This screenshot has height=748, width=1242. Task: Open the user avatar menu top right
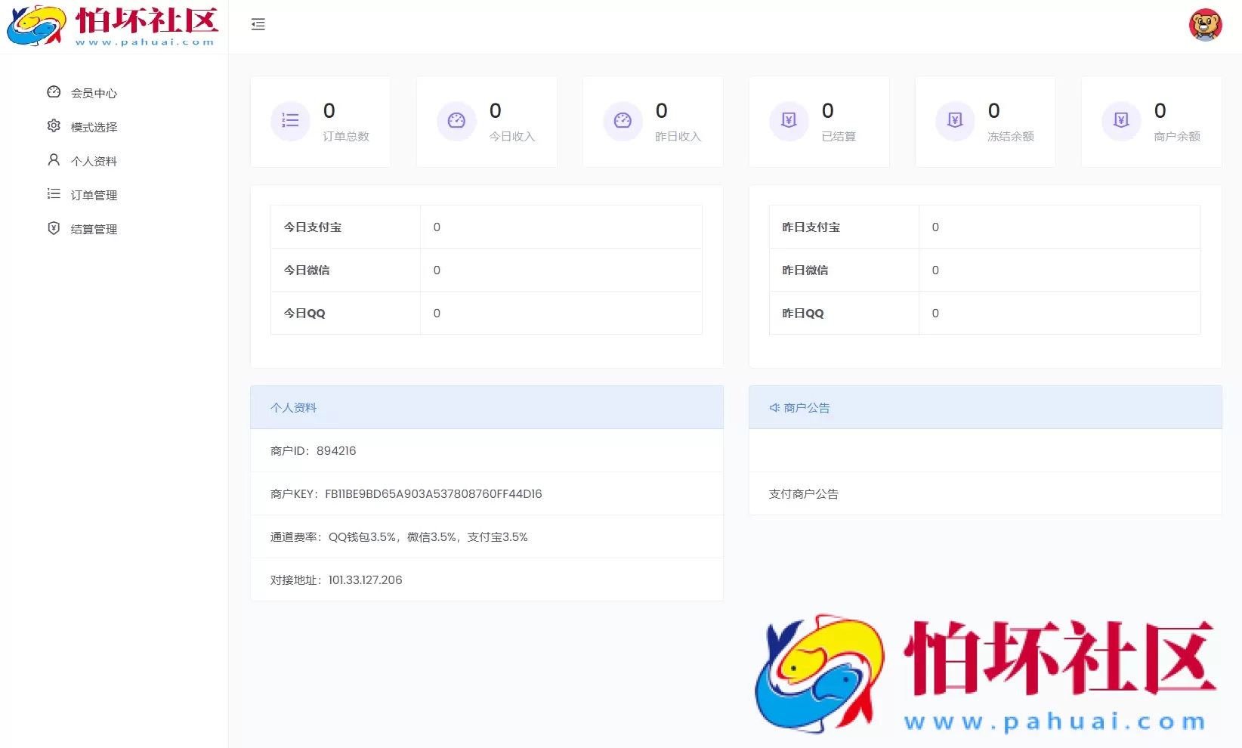(x=1206, y=24)
